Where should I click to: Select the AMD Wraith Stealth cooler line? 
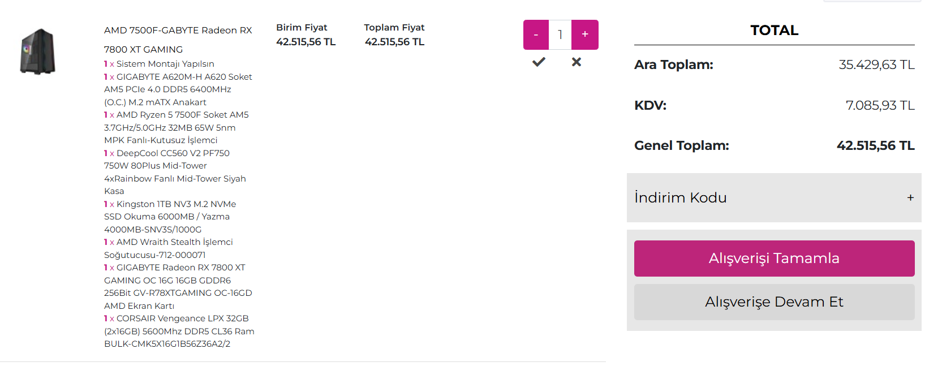coord(169,248)
